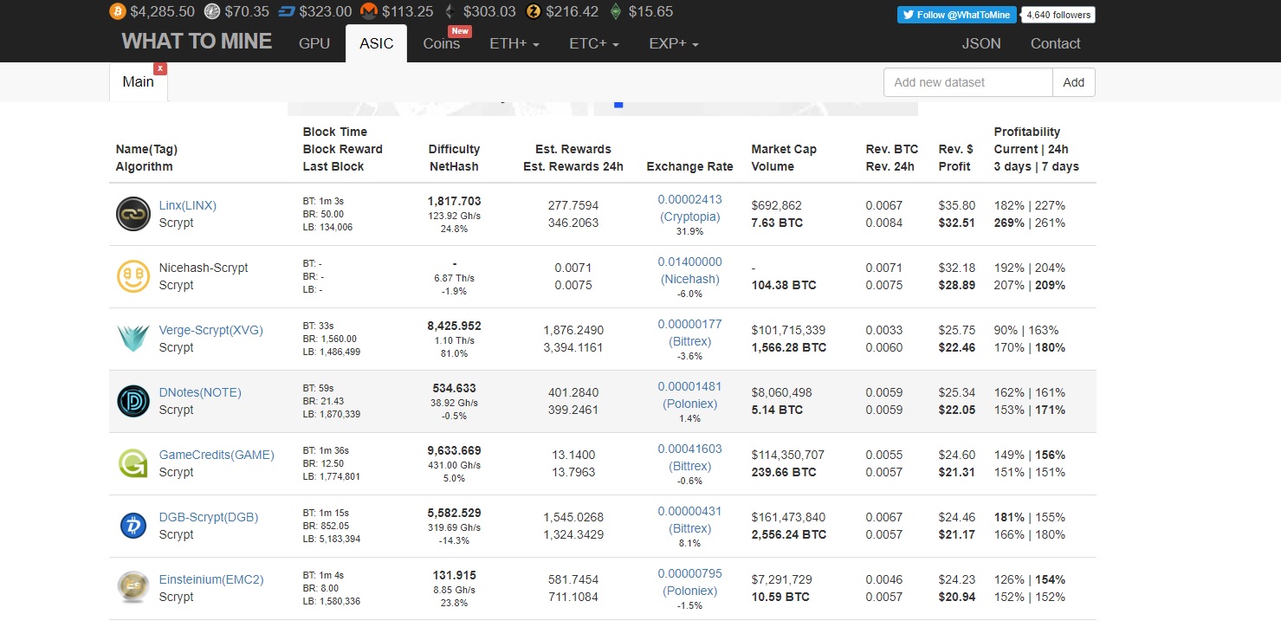Follow @WhatToMine on Twitter

click(x=956, y=15)
